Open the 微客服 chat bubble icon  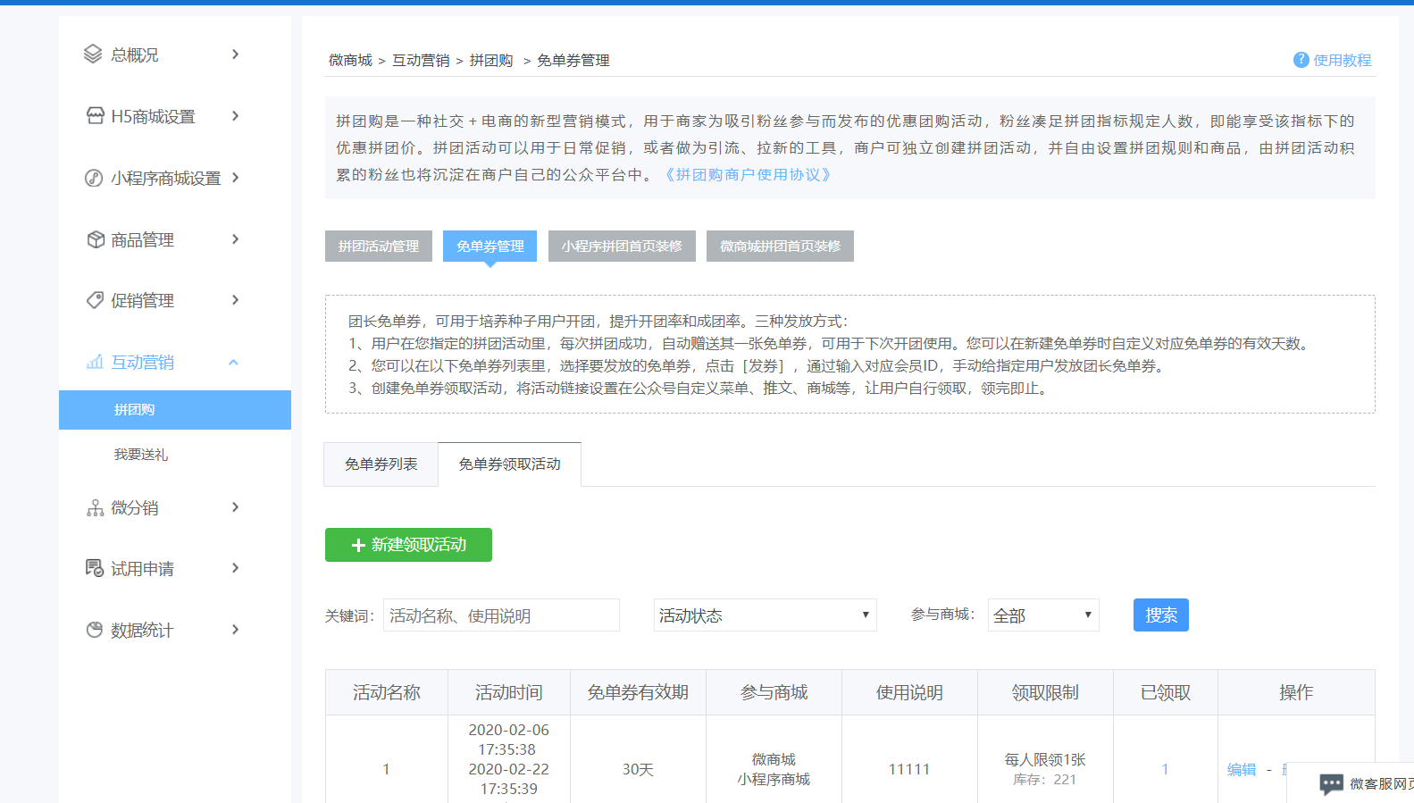1332,784
